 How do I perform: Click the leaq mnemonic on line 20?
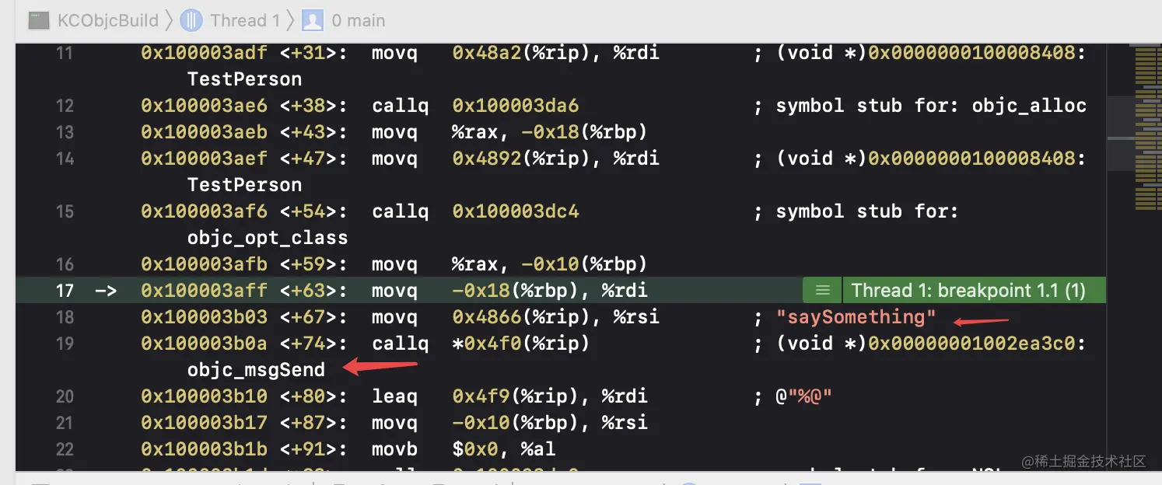(394, 396)
